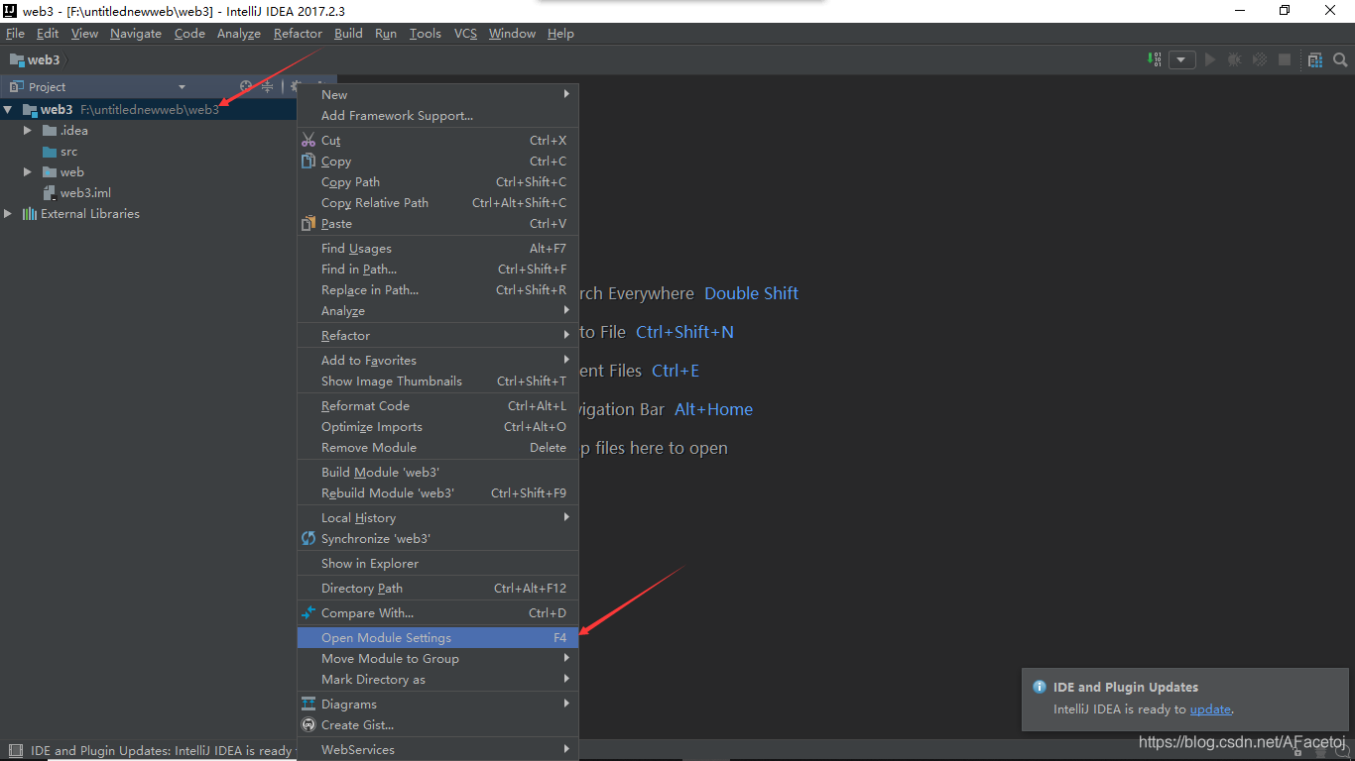Choose Find in Path

click(x=437, y=270)
